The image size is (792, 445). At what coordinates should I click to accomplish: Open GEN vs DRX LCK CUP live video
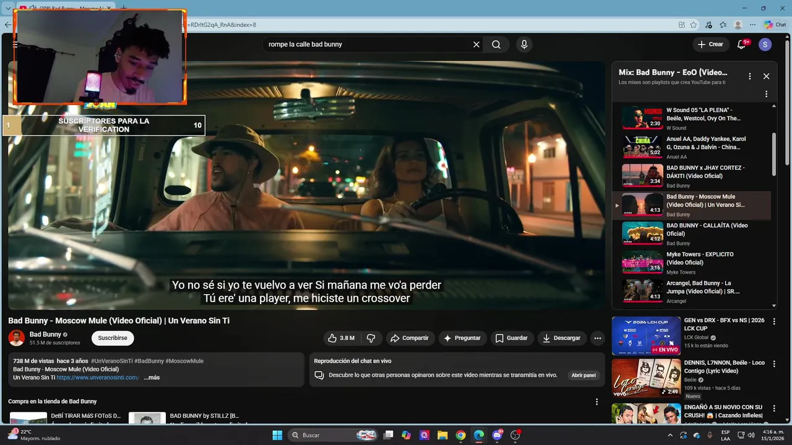click(687, 336)
